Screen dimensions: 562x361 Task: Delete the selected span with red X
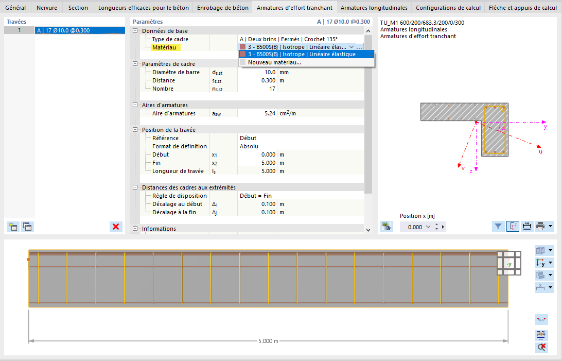pyautogui.click(x=116, y=227)
